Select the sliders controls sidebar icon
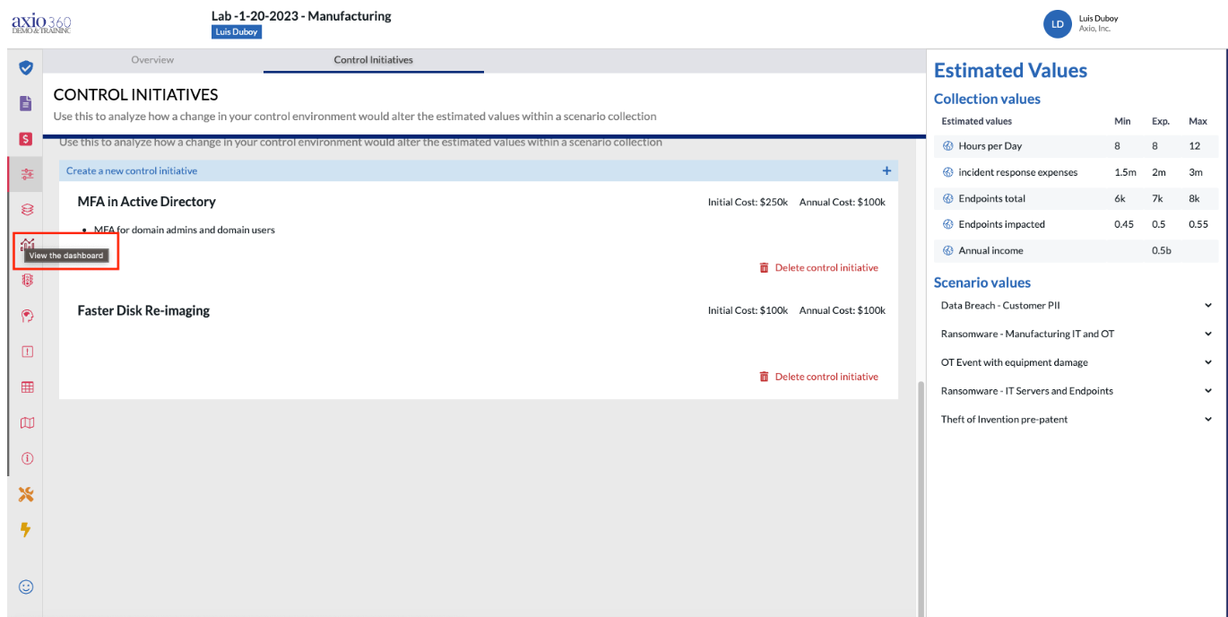 (x=26, y=174)
